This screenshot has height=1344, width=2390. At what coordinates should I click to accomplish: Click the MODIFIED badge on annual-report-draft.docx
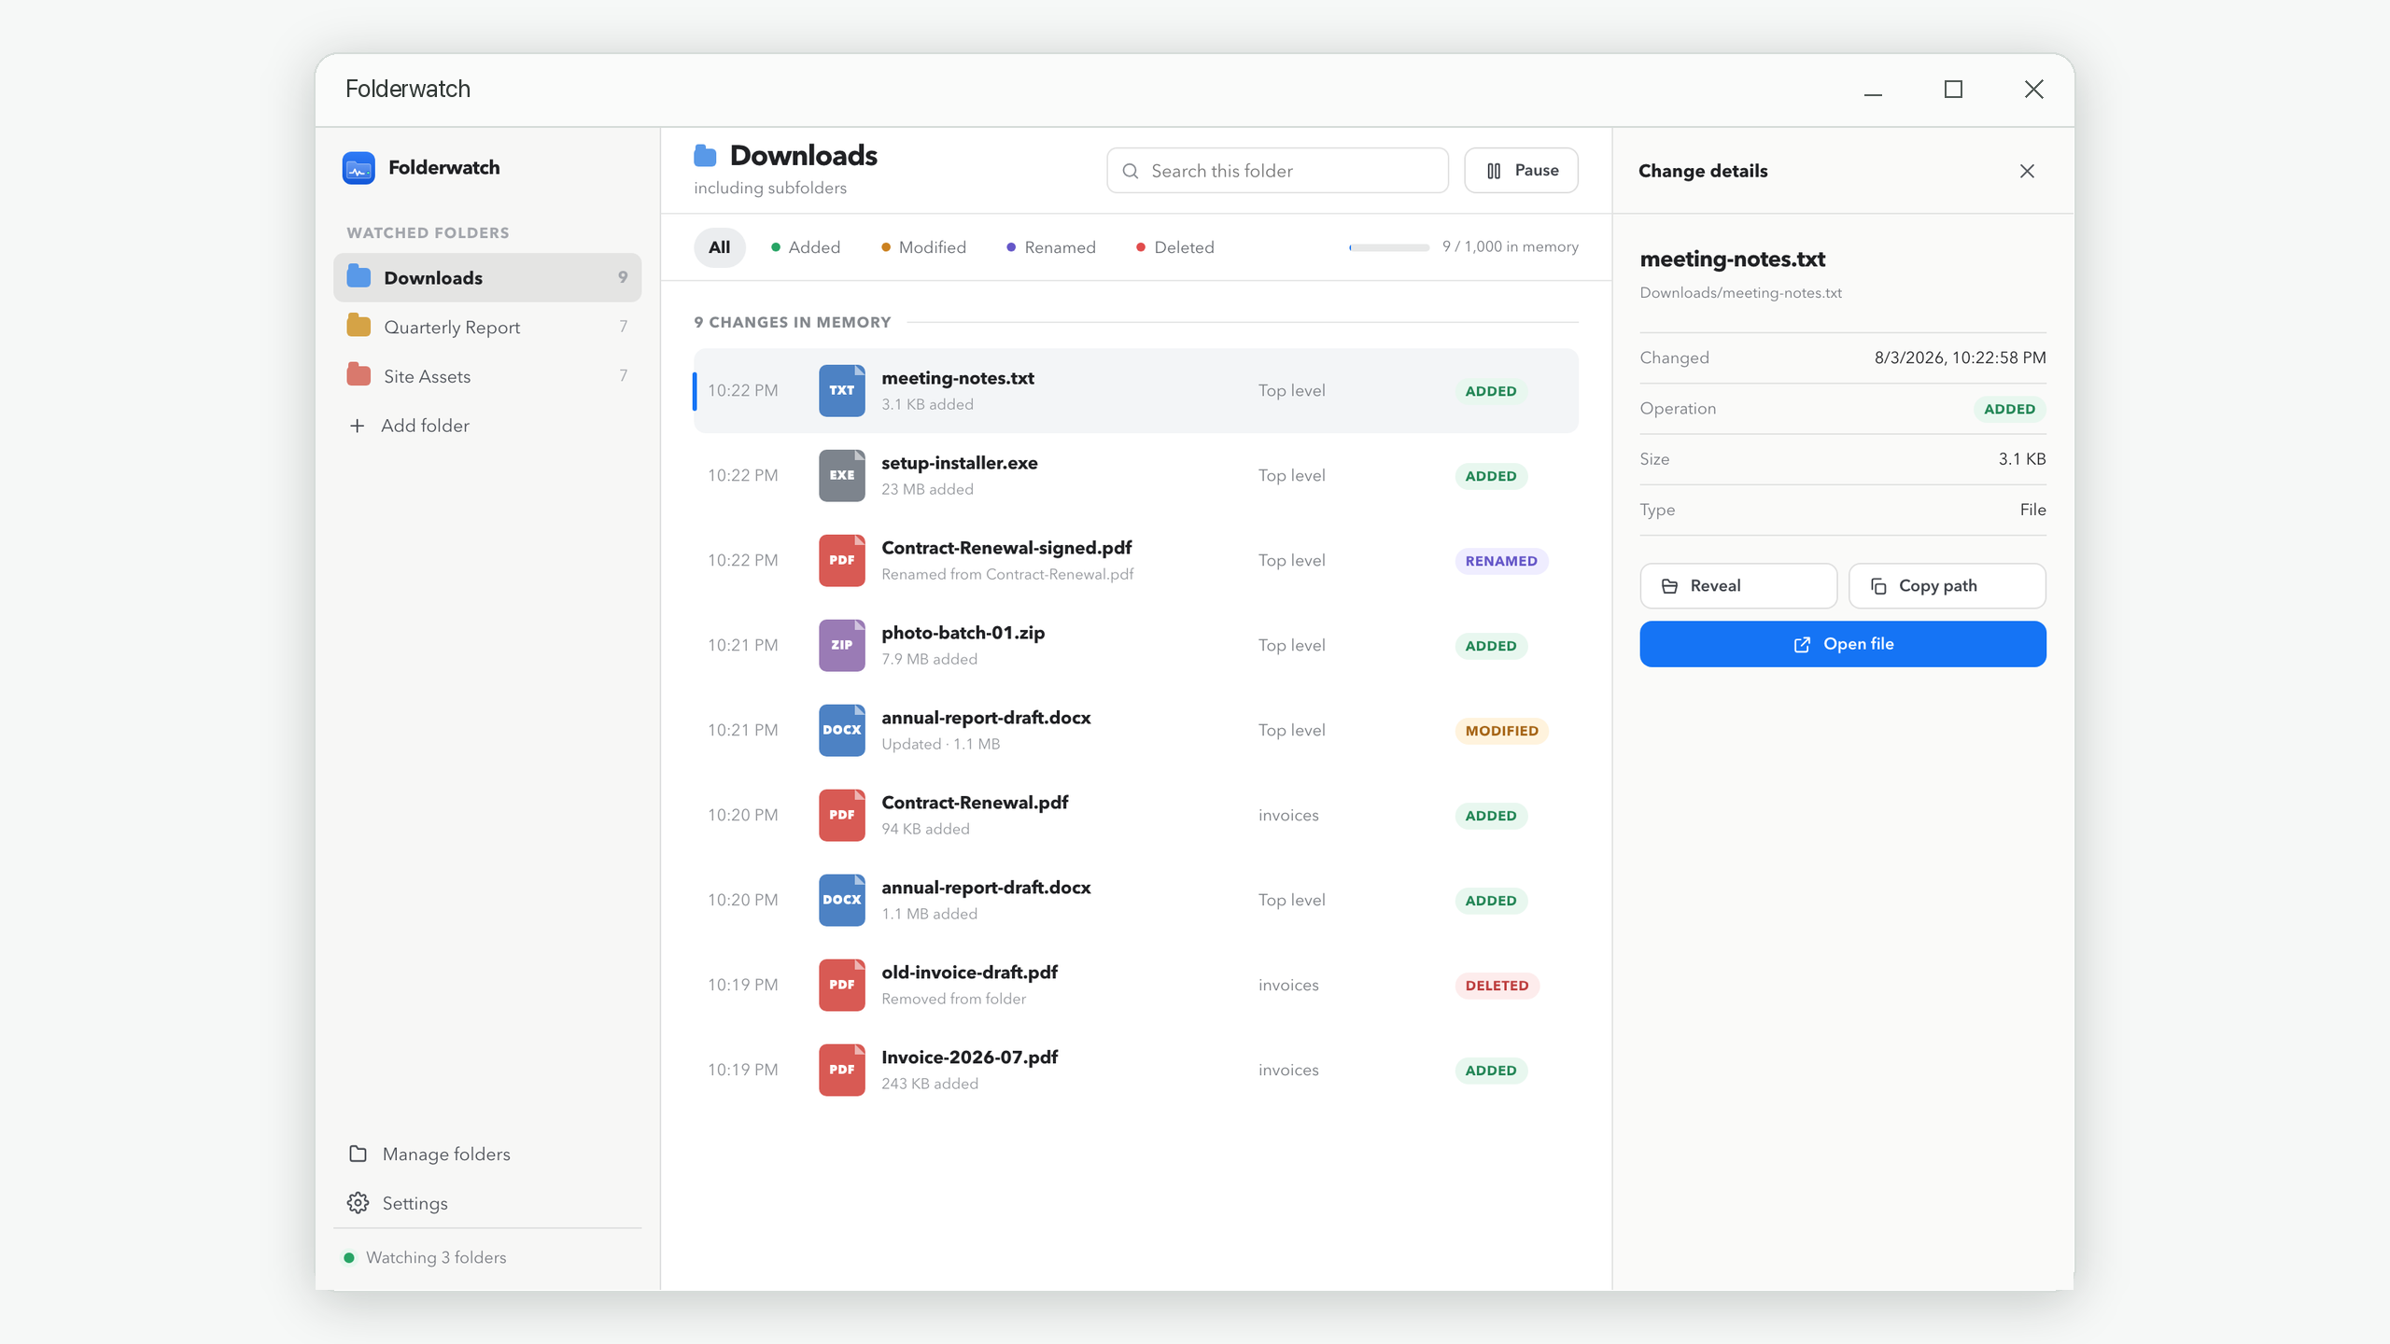tap(1501, 731)
